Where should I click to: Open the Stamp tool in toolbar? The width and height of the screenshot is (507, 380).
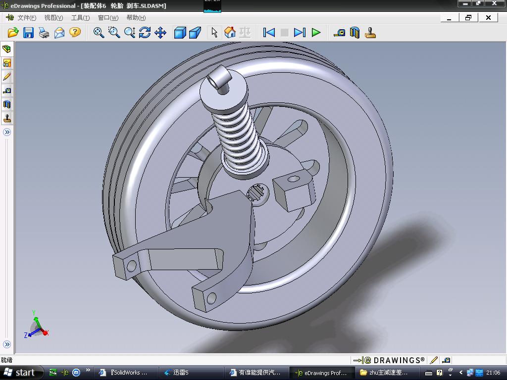[x=370, y=33]
